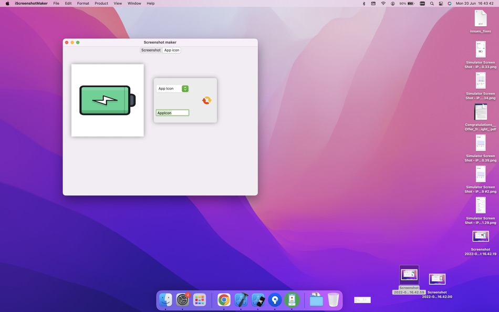
Task: Open the Trash from the Dock
Action: 334,300
